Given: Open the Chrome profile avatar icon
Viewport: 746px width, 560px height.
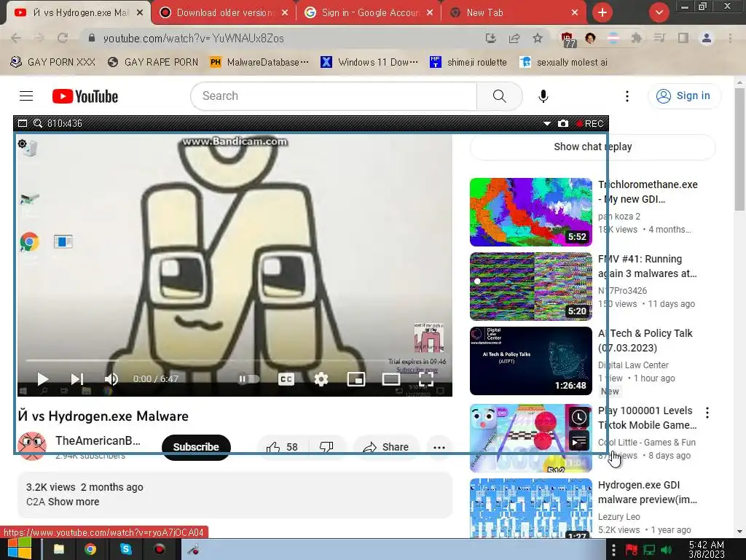Looking at the screenshot, I should pos(707,38).
